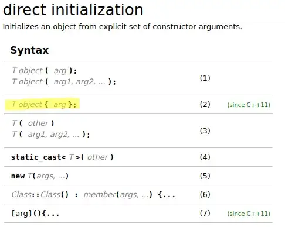
Task: Select the 'Syntax' section heading
Action: (29, 50)
